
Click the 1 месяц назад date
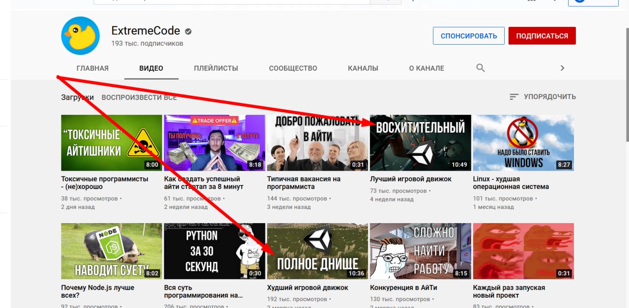point(493,207)
